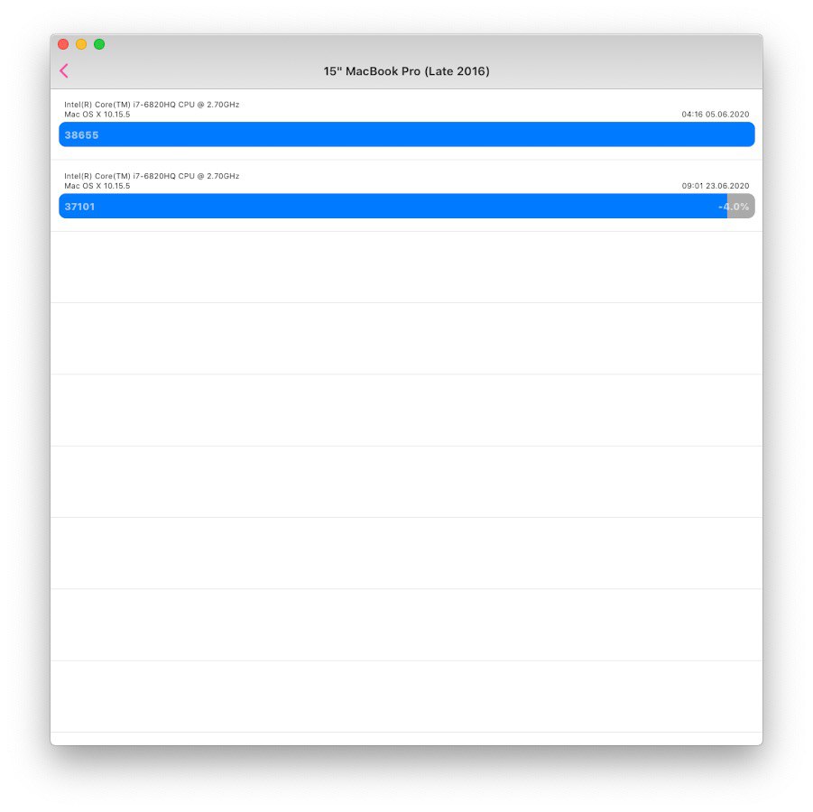Image resolution: width=813 pixels, height=812 pixels.
Task: Click empty title bar area beside window buttons
Action: point(415,46)
